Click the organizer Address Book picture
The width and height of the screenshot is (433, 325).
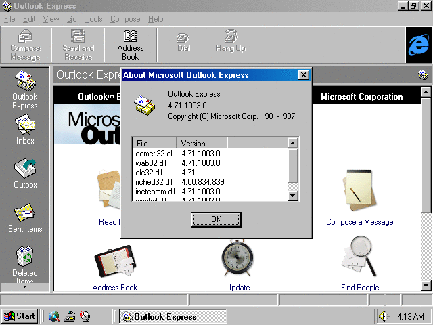(x=115, y=261)
